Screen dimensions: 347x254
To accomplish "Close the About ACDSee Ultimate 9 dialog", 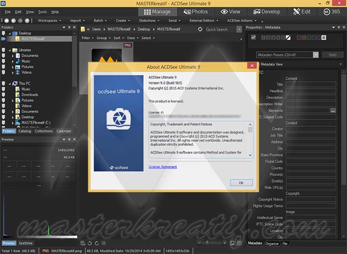I will point(252,66).
